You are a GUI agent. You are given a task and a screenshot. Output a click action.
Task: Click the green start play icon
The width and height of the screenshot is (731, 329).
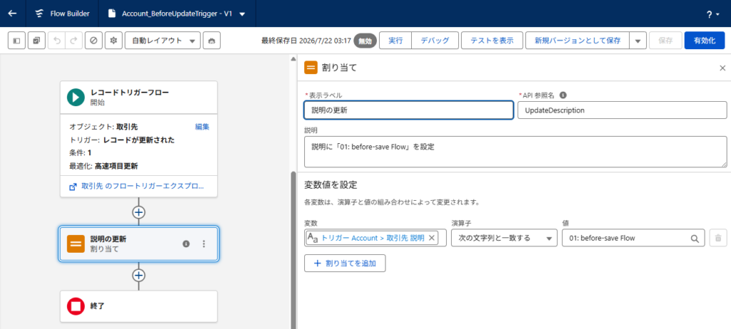point(75,98)
